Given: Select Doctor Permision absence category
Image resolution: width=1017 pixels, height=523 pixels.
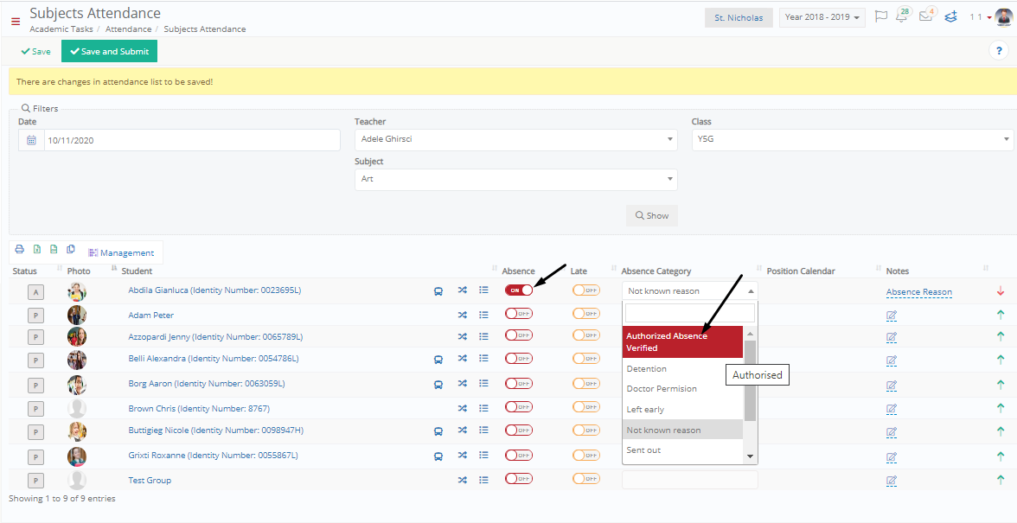Looking at the screenshot, I should pos(682,389).
